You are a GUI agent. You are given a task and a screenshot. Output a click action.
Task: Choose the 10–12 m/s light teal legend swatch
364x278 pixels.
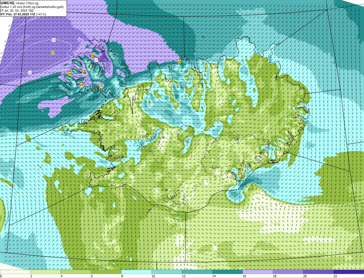pos(167,272)
